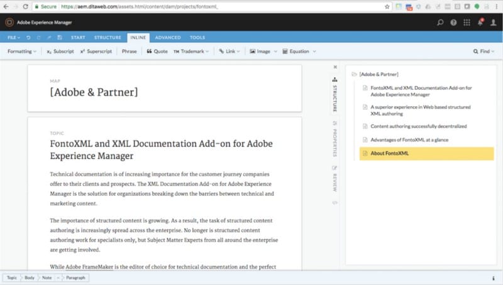Apply Superscript formatting
The image size is (503, 285).
(x=96, y=51)
